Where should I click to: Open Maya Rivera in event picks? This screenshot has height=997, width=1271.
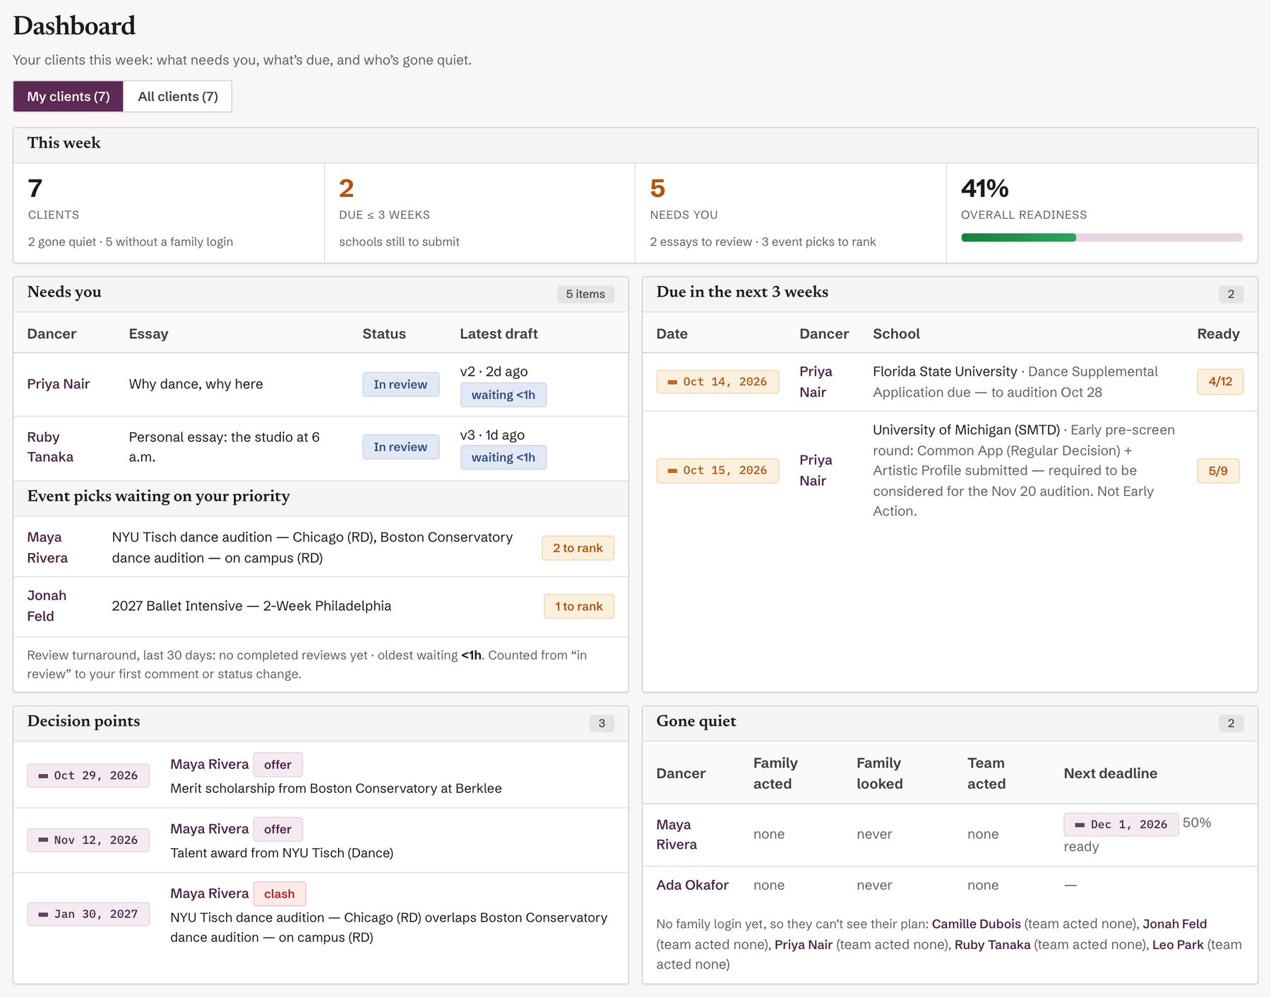click(47, 547)
